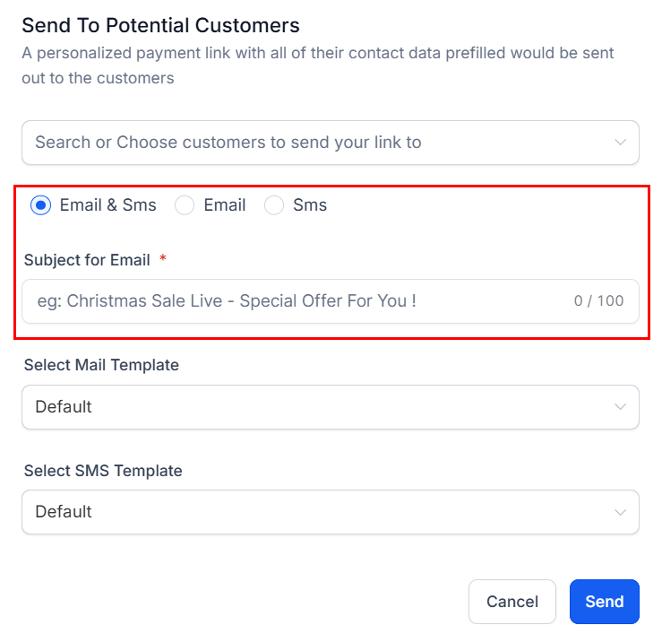Click the Mail Template chevron arrow
Viewport: 662px width, 634px height.
click(x=620, y=407)
